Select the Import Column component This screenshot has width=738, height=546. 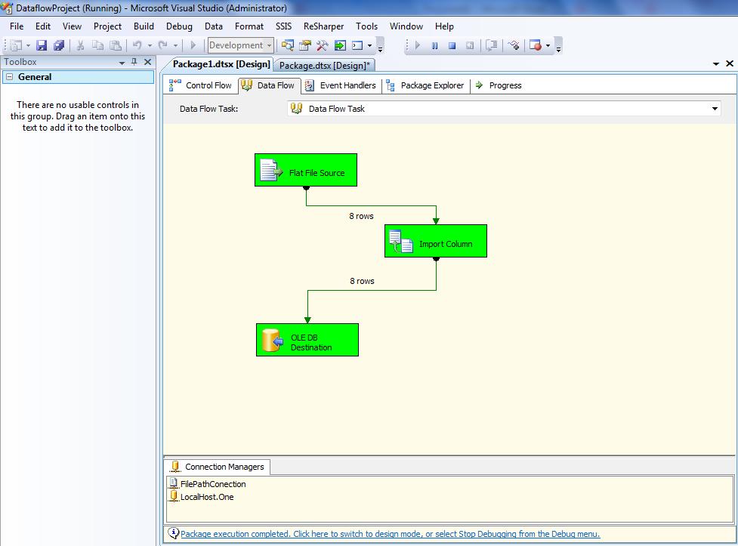click(436, 242)
